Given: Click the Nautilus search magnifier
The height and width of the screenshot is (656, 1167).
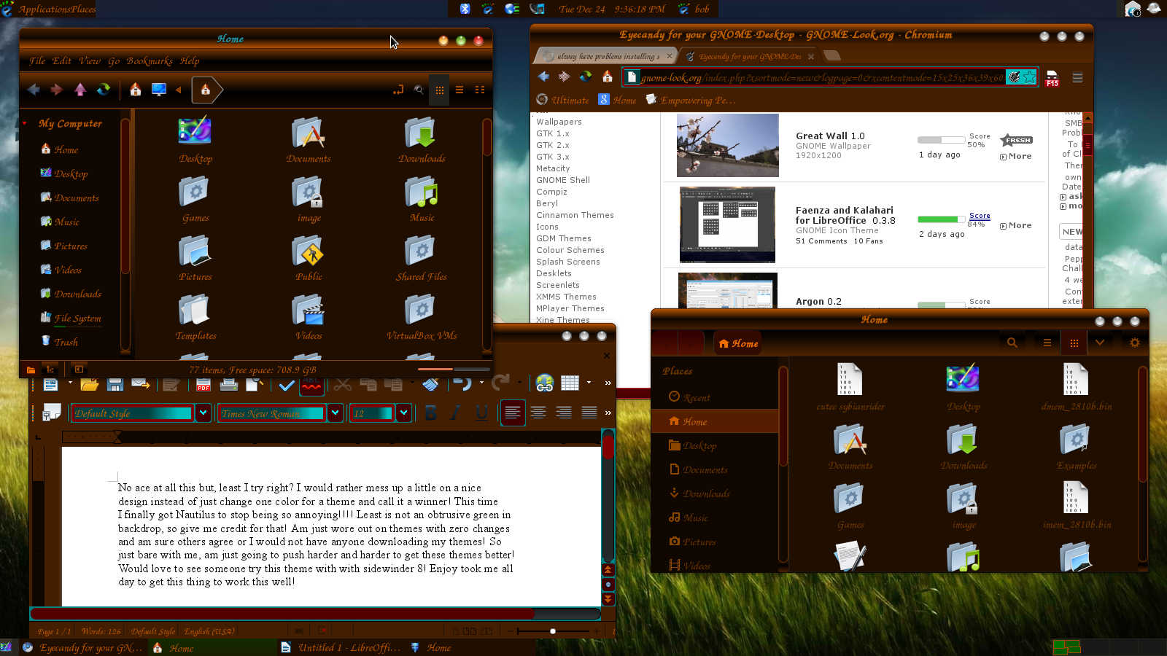Looking at the screenshot, I should coord(1012,343).
